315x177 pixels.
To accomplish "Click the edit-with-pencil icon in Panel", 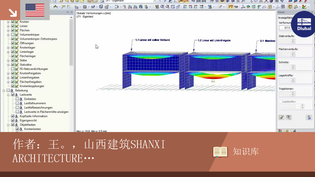I will click(281, 117).
